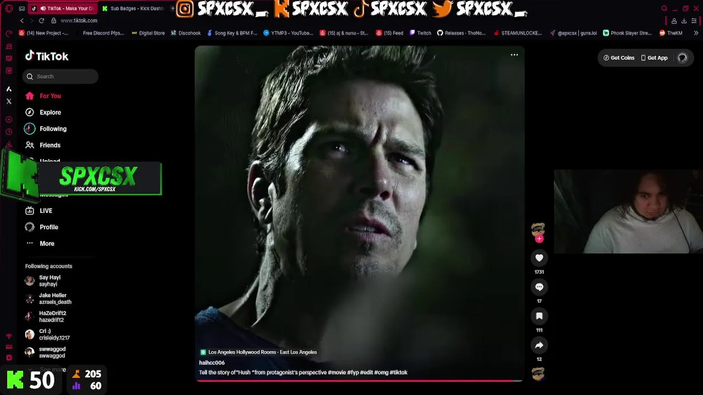Open swwaggod's followed account
Viewport: 703px width, 395px height.
coord(45,352)
